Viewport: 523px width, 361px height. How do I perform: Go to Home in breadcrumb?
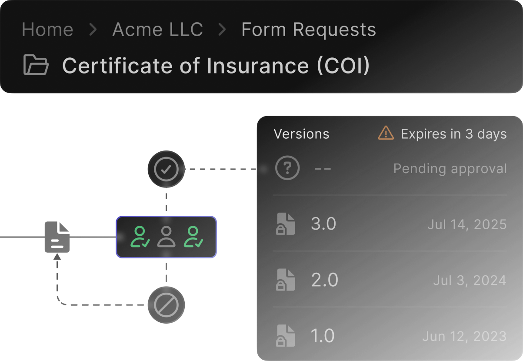pos(47,30)
